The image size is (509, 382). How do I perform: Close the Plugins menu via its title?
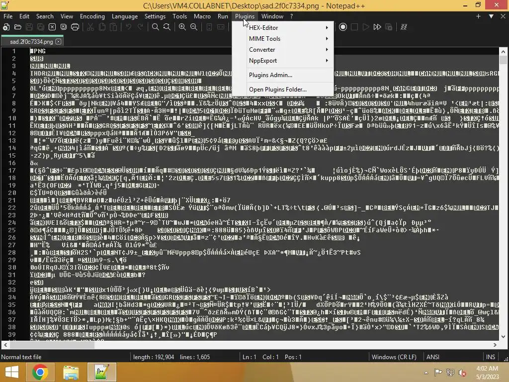pyautogui.click(x=245, y=16)
